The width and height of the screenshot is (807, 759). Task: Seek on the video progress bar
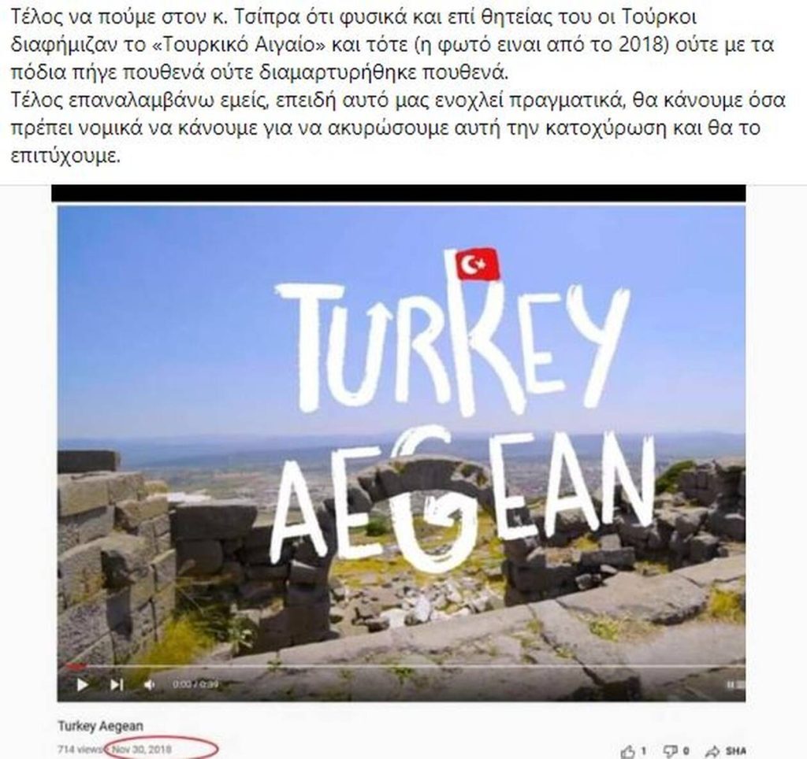[x=401, y=666]
